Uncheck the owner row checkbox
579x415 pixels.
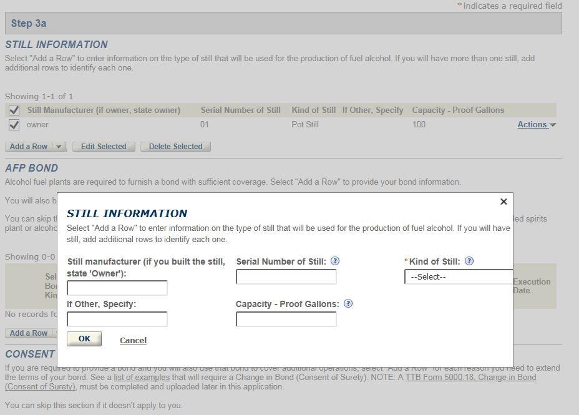pos(14,125)
